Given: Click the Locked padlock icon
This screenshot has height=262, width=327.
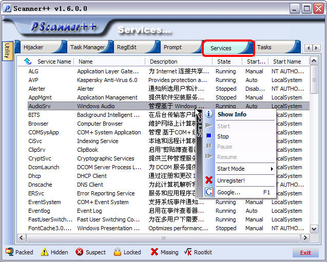Looking at the screenshot, I should tap(118, 252).
